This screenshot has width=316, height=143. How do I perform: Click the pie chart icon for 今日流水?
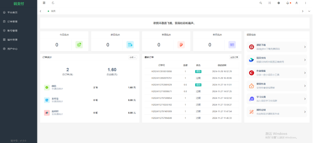click(79, 45)
